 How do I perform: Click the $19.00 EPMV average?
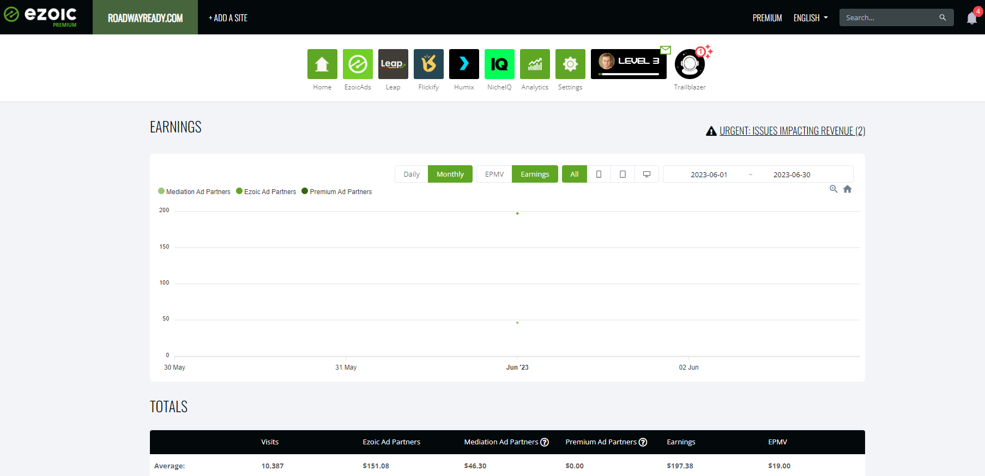(x=779, y=466)
